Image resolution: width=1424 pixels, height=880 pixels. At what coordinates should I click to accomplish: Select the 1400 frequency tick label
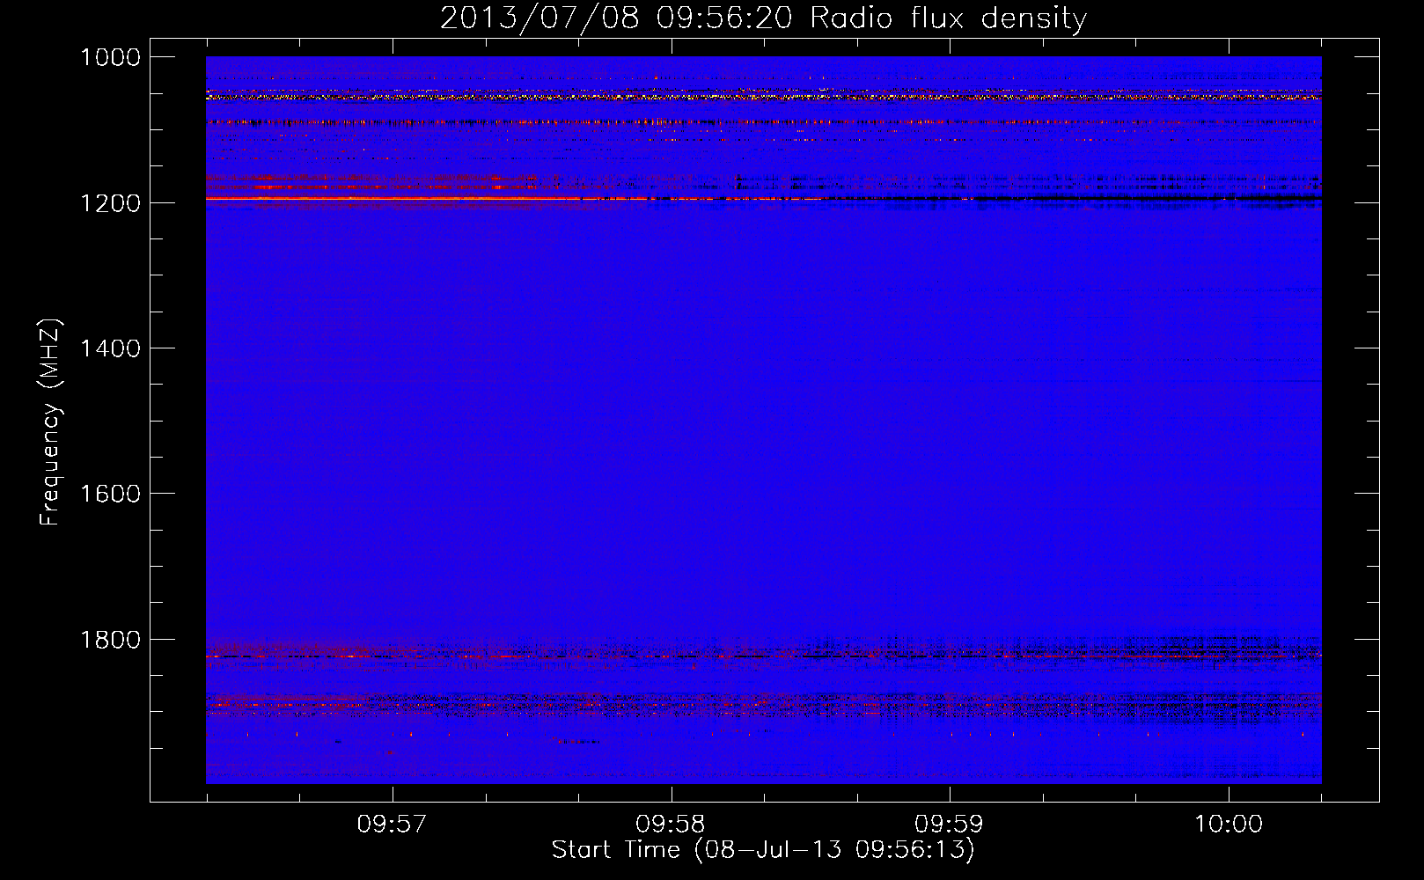(111, 348)
